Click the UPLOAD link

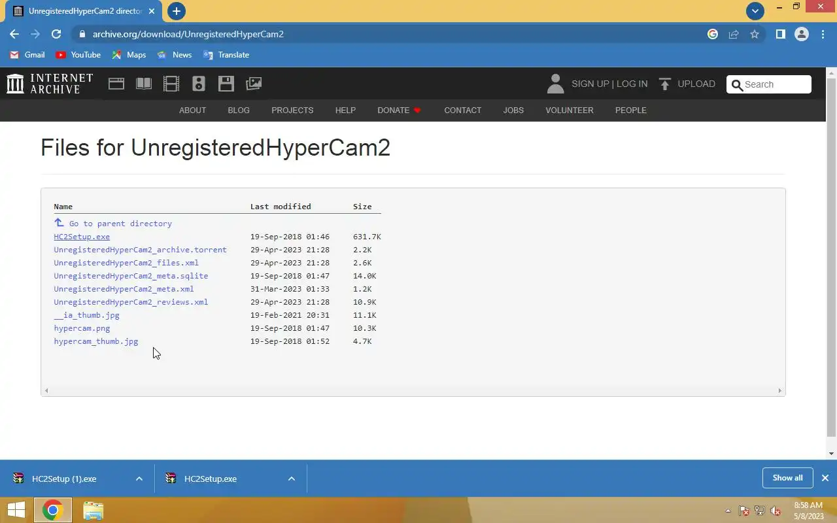[x=696, y=84]
